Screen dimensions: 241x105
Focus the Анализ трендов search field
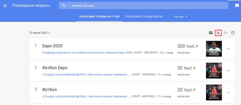(144, 6)
